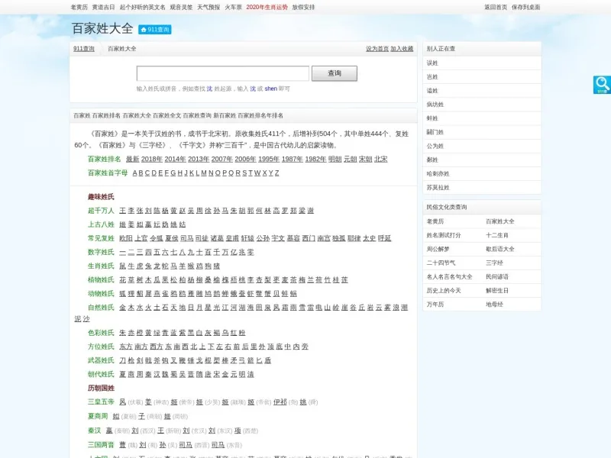Screen dimensions: 611x458
Task: Click surname 狐 in 动物姓氏 row
Action: 122,294
